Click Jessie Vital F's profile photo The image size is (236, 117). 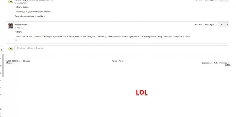pos(10,26)
